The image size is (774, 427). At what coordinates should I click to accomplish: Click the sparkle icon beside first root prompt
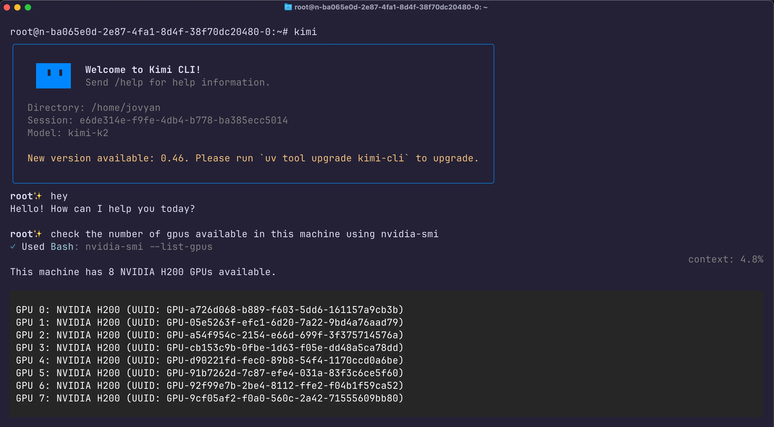38,196
